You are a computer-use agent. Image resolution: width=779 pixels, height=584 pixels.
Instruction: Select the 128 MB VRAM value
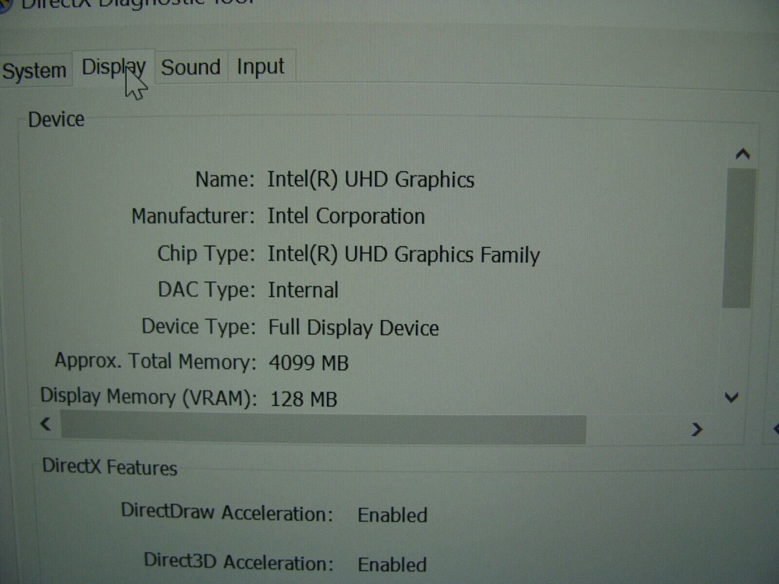click(303, 400)
